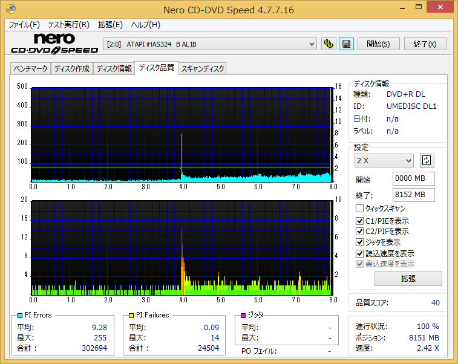Click the PI Failures lower graph
The height and width of the screenshot is (364, 458).
182,248
